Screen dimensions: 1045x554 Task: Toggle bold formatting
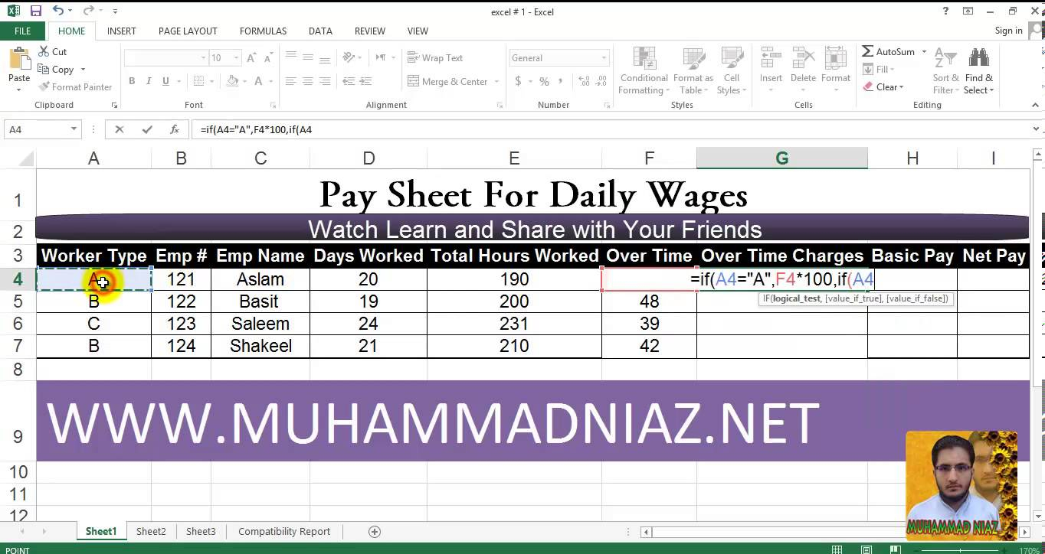pos(131,81)
